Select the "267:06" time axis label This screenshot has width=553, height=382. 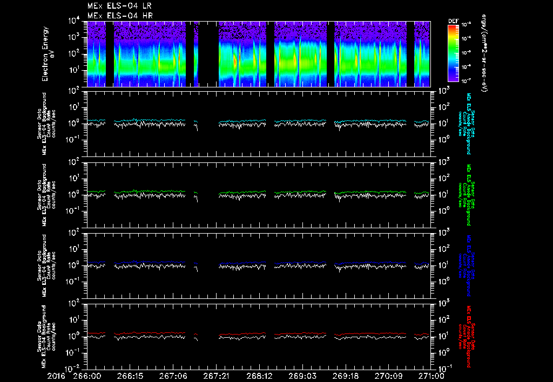(173, 376)
